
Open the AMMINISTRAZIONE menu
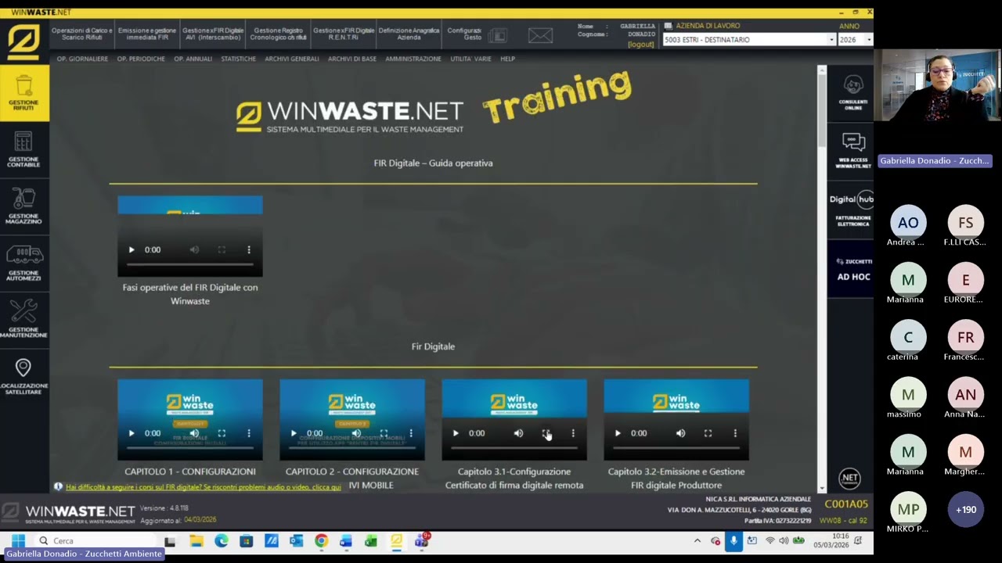click(413, 59)
